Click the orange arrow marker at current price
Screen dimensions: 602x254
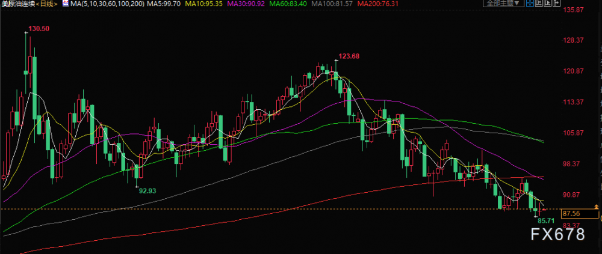pyautogui.click(x=596, y=207)
